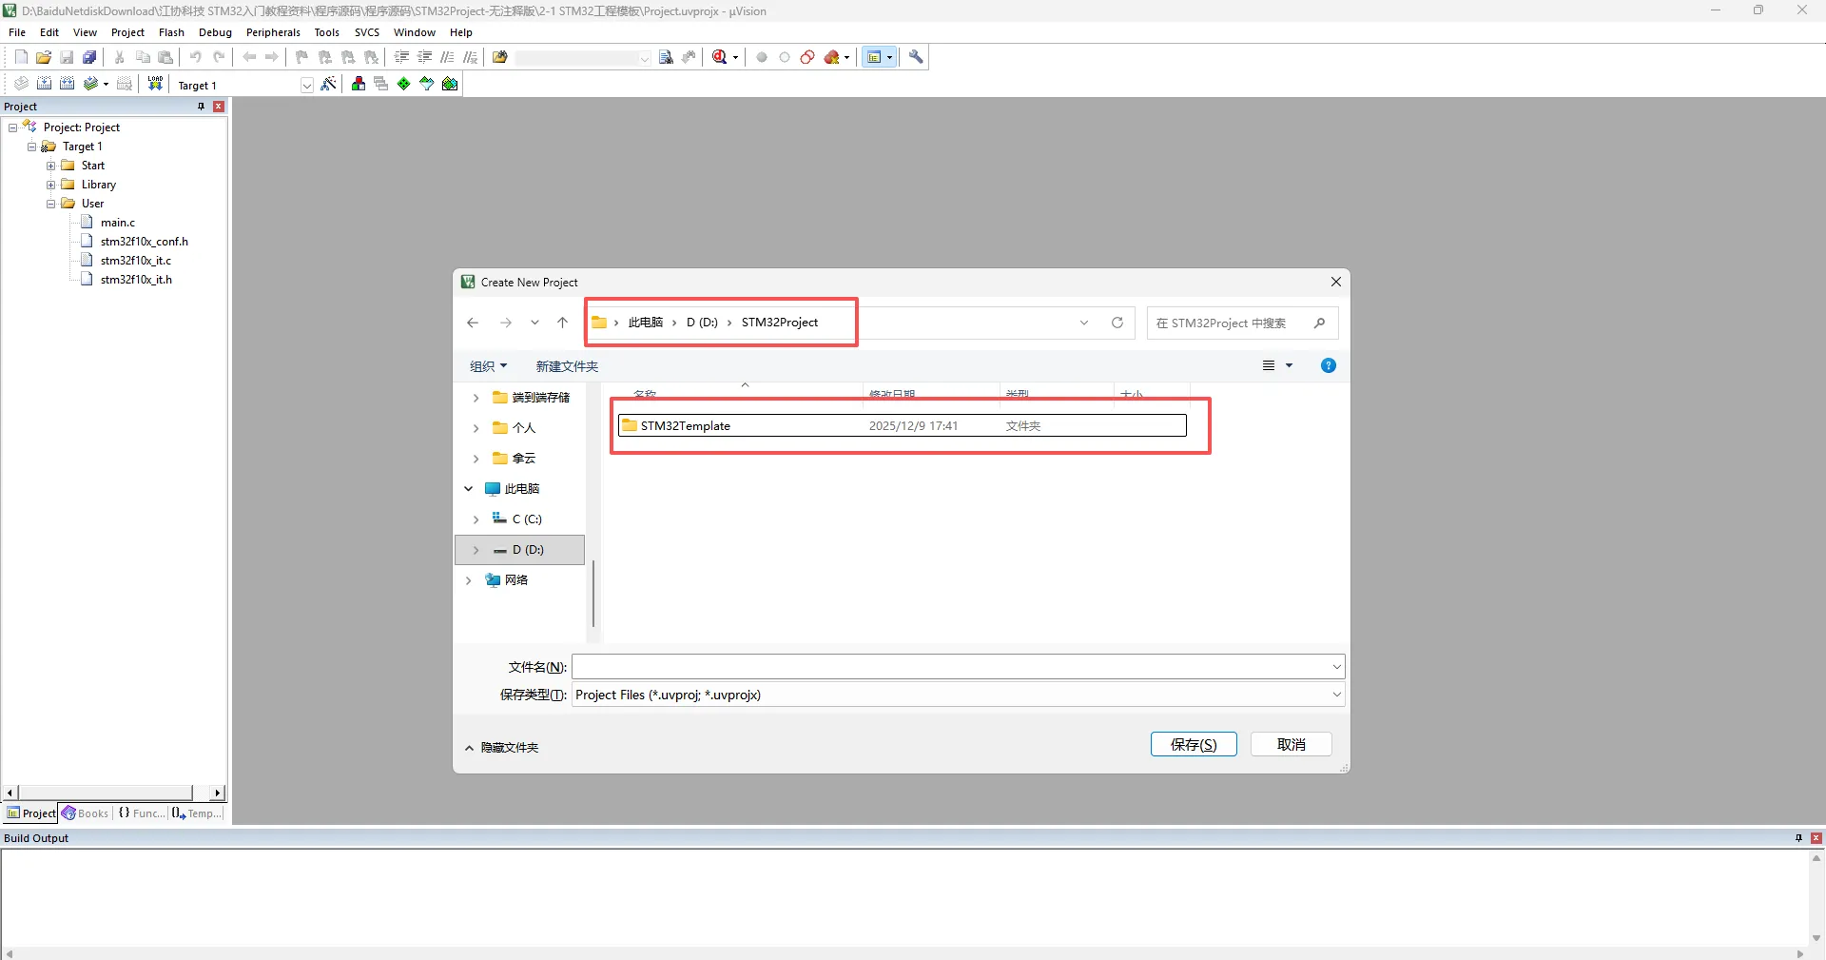The width and height of the screenshot is (1826, 960).
Task: Click the 取消 cancel button
Action: [1292, 744]
